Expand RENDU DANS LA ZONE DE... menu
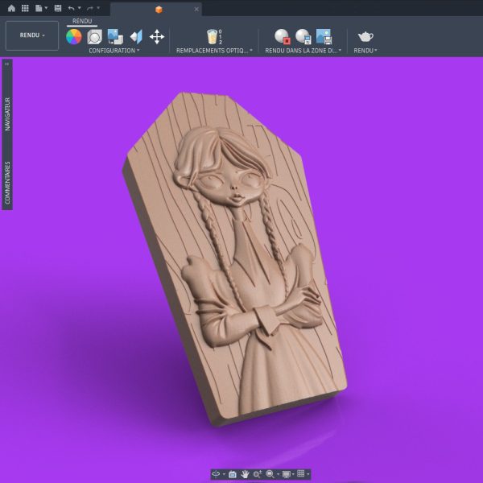 click(x=303, y=51)
